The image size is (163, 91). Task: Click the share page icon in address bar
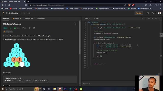[125, 5]
